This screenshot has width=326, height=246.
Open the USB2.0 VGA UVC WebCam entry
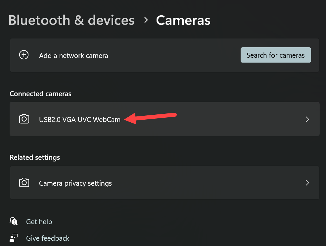coord(164,119)
